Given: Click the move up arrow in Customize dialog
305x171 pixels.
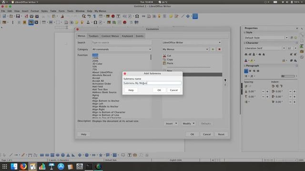Looking at the screenshot, I should pyautogui.click(x=225, y=80).
